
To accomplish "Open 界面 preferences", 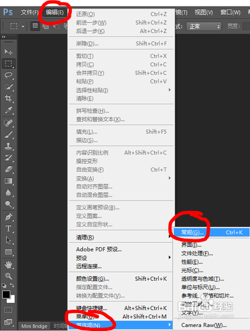I will [212, 245].
